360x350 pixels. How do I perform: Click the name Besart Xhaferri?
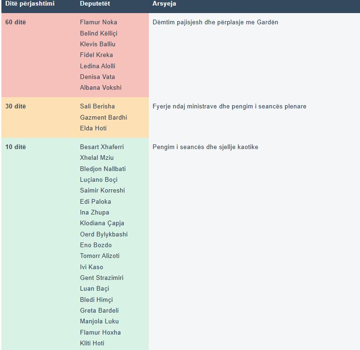tap(102, 147)
